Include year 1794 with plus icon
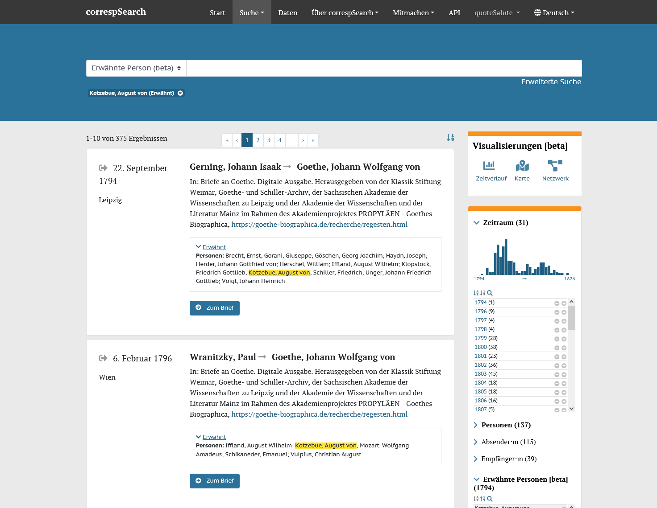The height and width of the screenshot is (508, 657). coord(564,303)
